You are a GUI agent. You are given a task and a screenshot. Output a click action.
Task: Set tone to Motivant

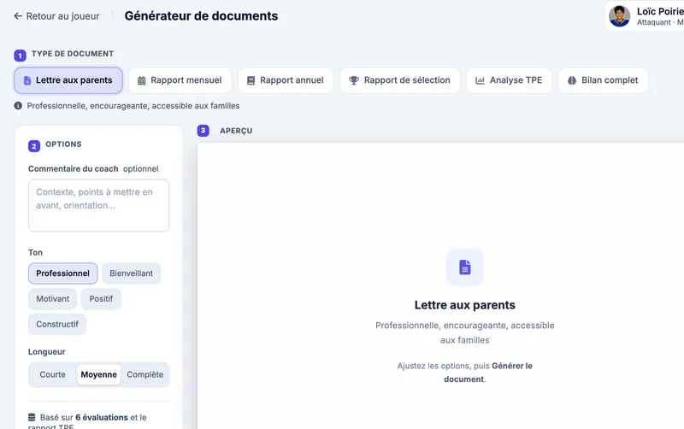click(53, 298)
